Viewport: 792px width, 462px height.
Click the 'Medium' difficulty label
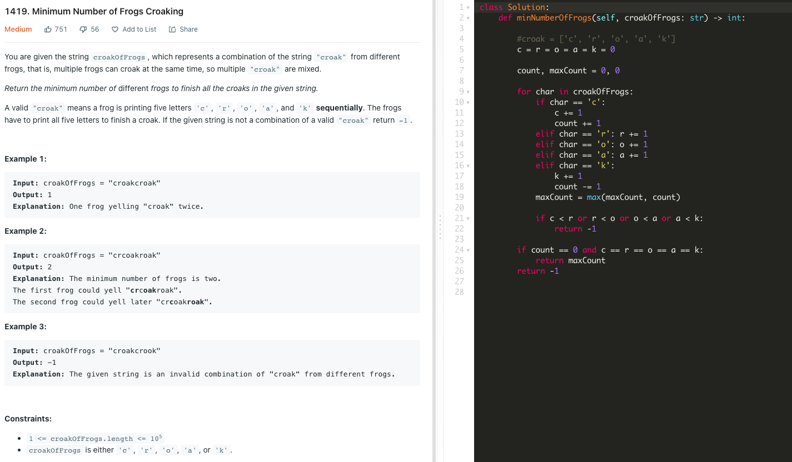18,29
